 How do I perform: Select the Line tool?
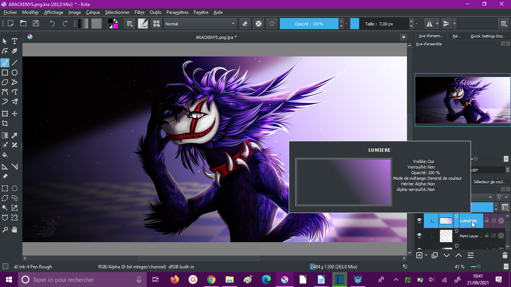click(15, 63)
